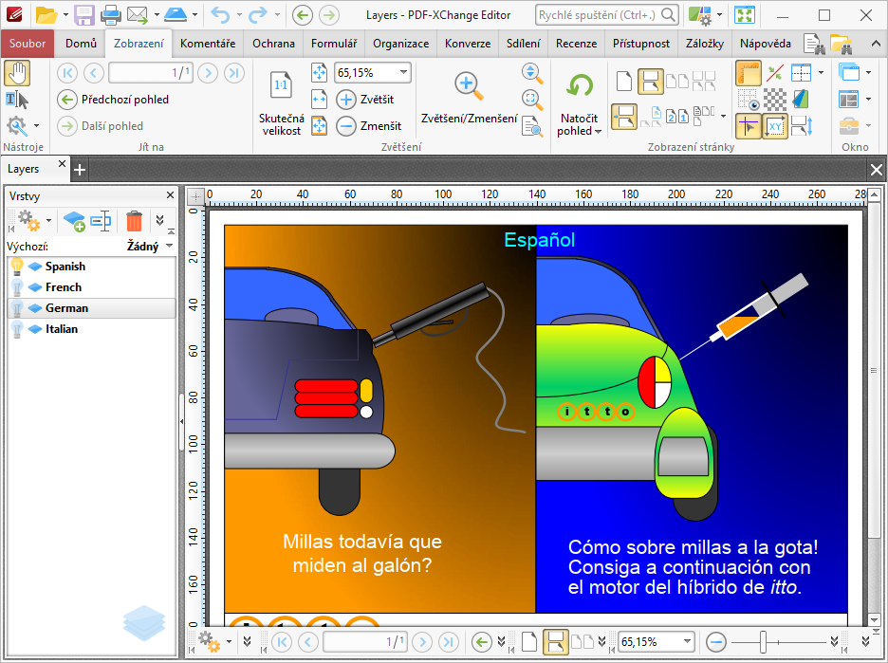Open the Soubor menu
The width and height of the screenshot is (888, 663).
pos(28,44)
